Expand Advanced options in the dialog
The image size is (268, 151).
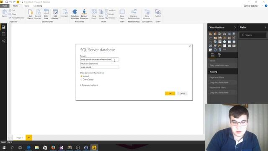[x=89, y=85]
